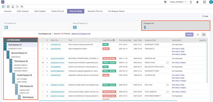213x102 pixels.
Task: Open the apps grid menu icon
Action: (204, 2)
